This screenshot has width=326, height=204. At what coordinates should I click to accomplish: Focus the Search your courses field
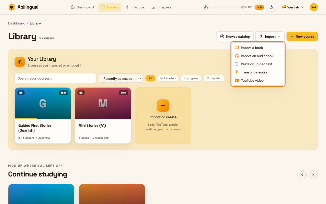55,78
